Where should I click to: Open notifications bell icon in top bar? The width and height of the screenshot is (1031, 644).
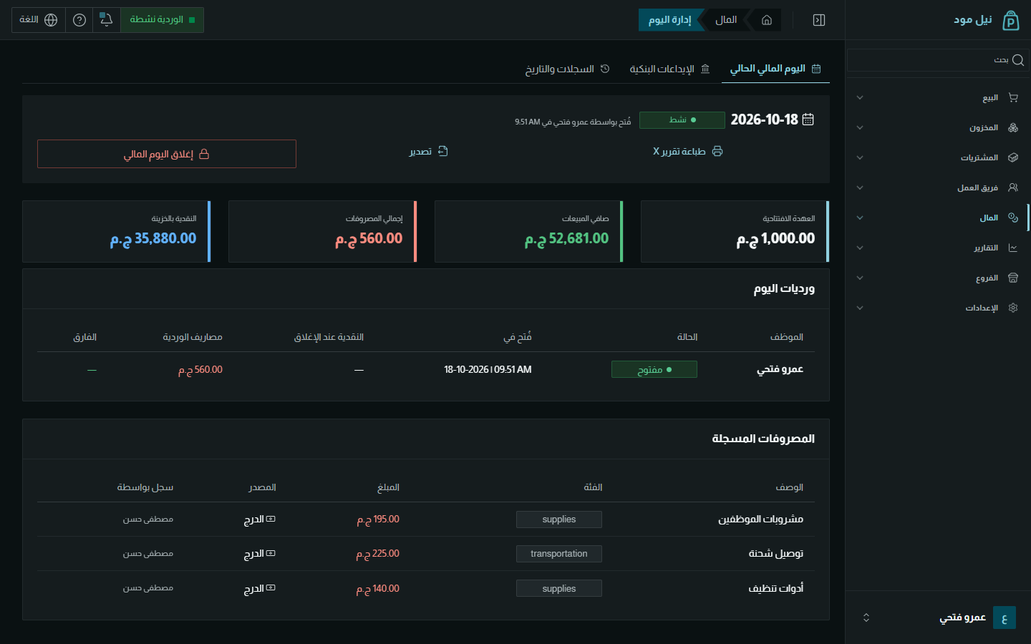pos(106,20)
